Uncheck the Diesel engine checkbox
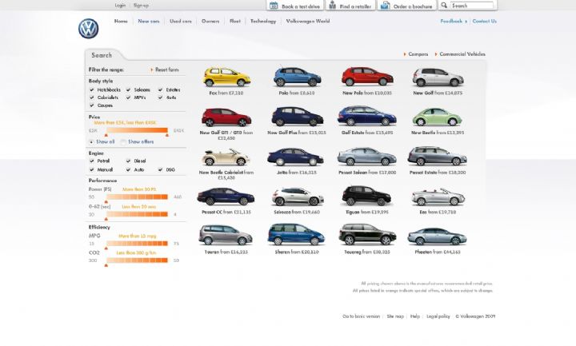This screenshot has height=346, width=576. tap(128, 161)
